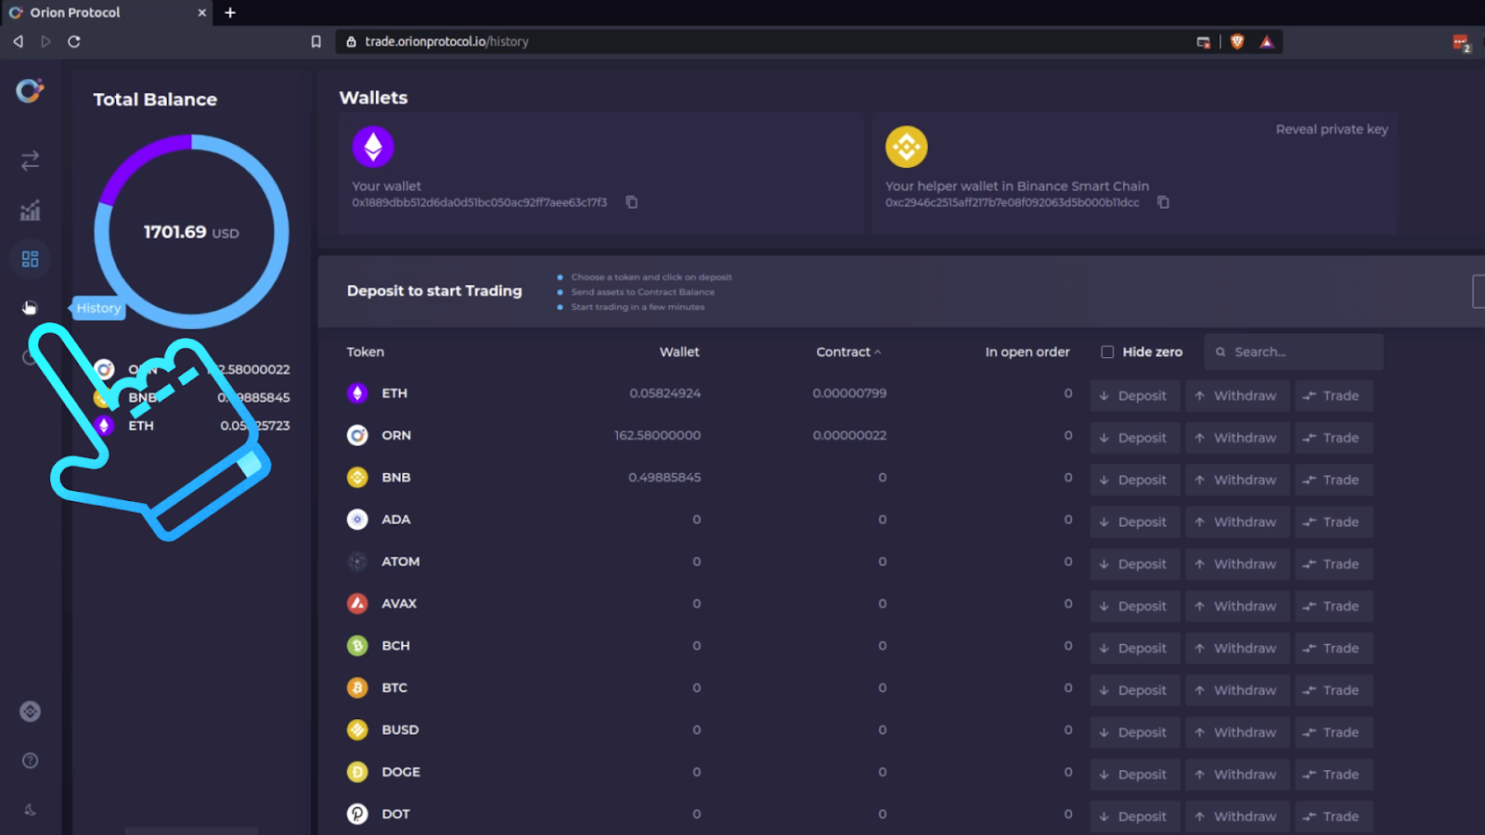The image size is (1485, 835).
Task: Withdraw ORN tokens
Action: pyautogui.click(x=1237, y=438)
